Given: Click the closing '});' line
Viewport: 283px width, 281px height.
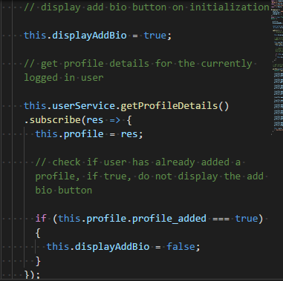Looking at the screenshot, I should click(32, 274).
